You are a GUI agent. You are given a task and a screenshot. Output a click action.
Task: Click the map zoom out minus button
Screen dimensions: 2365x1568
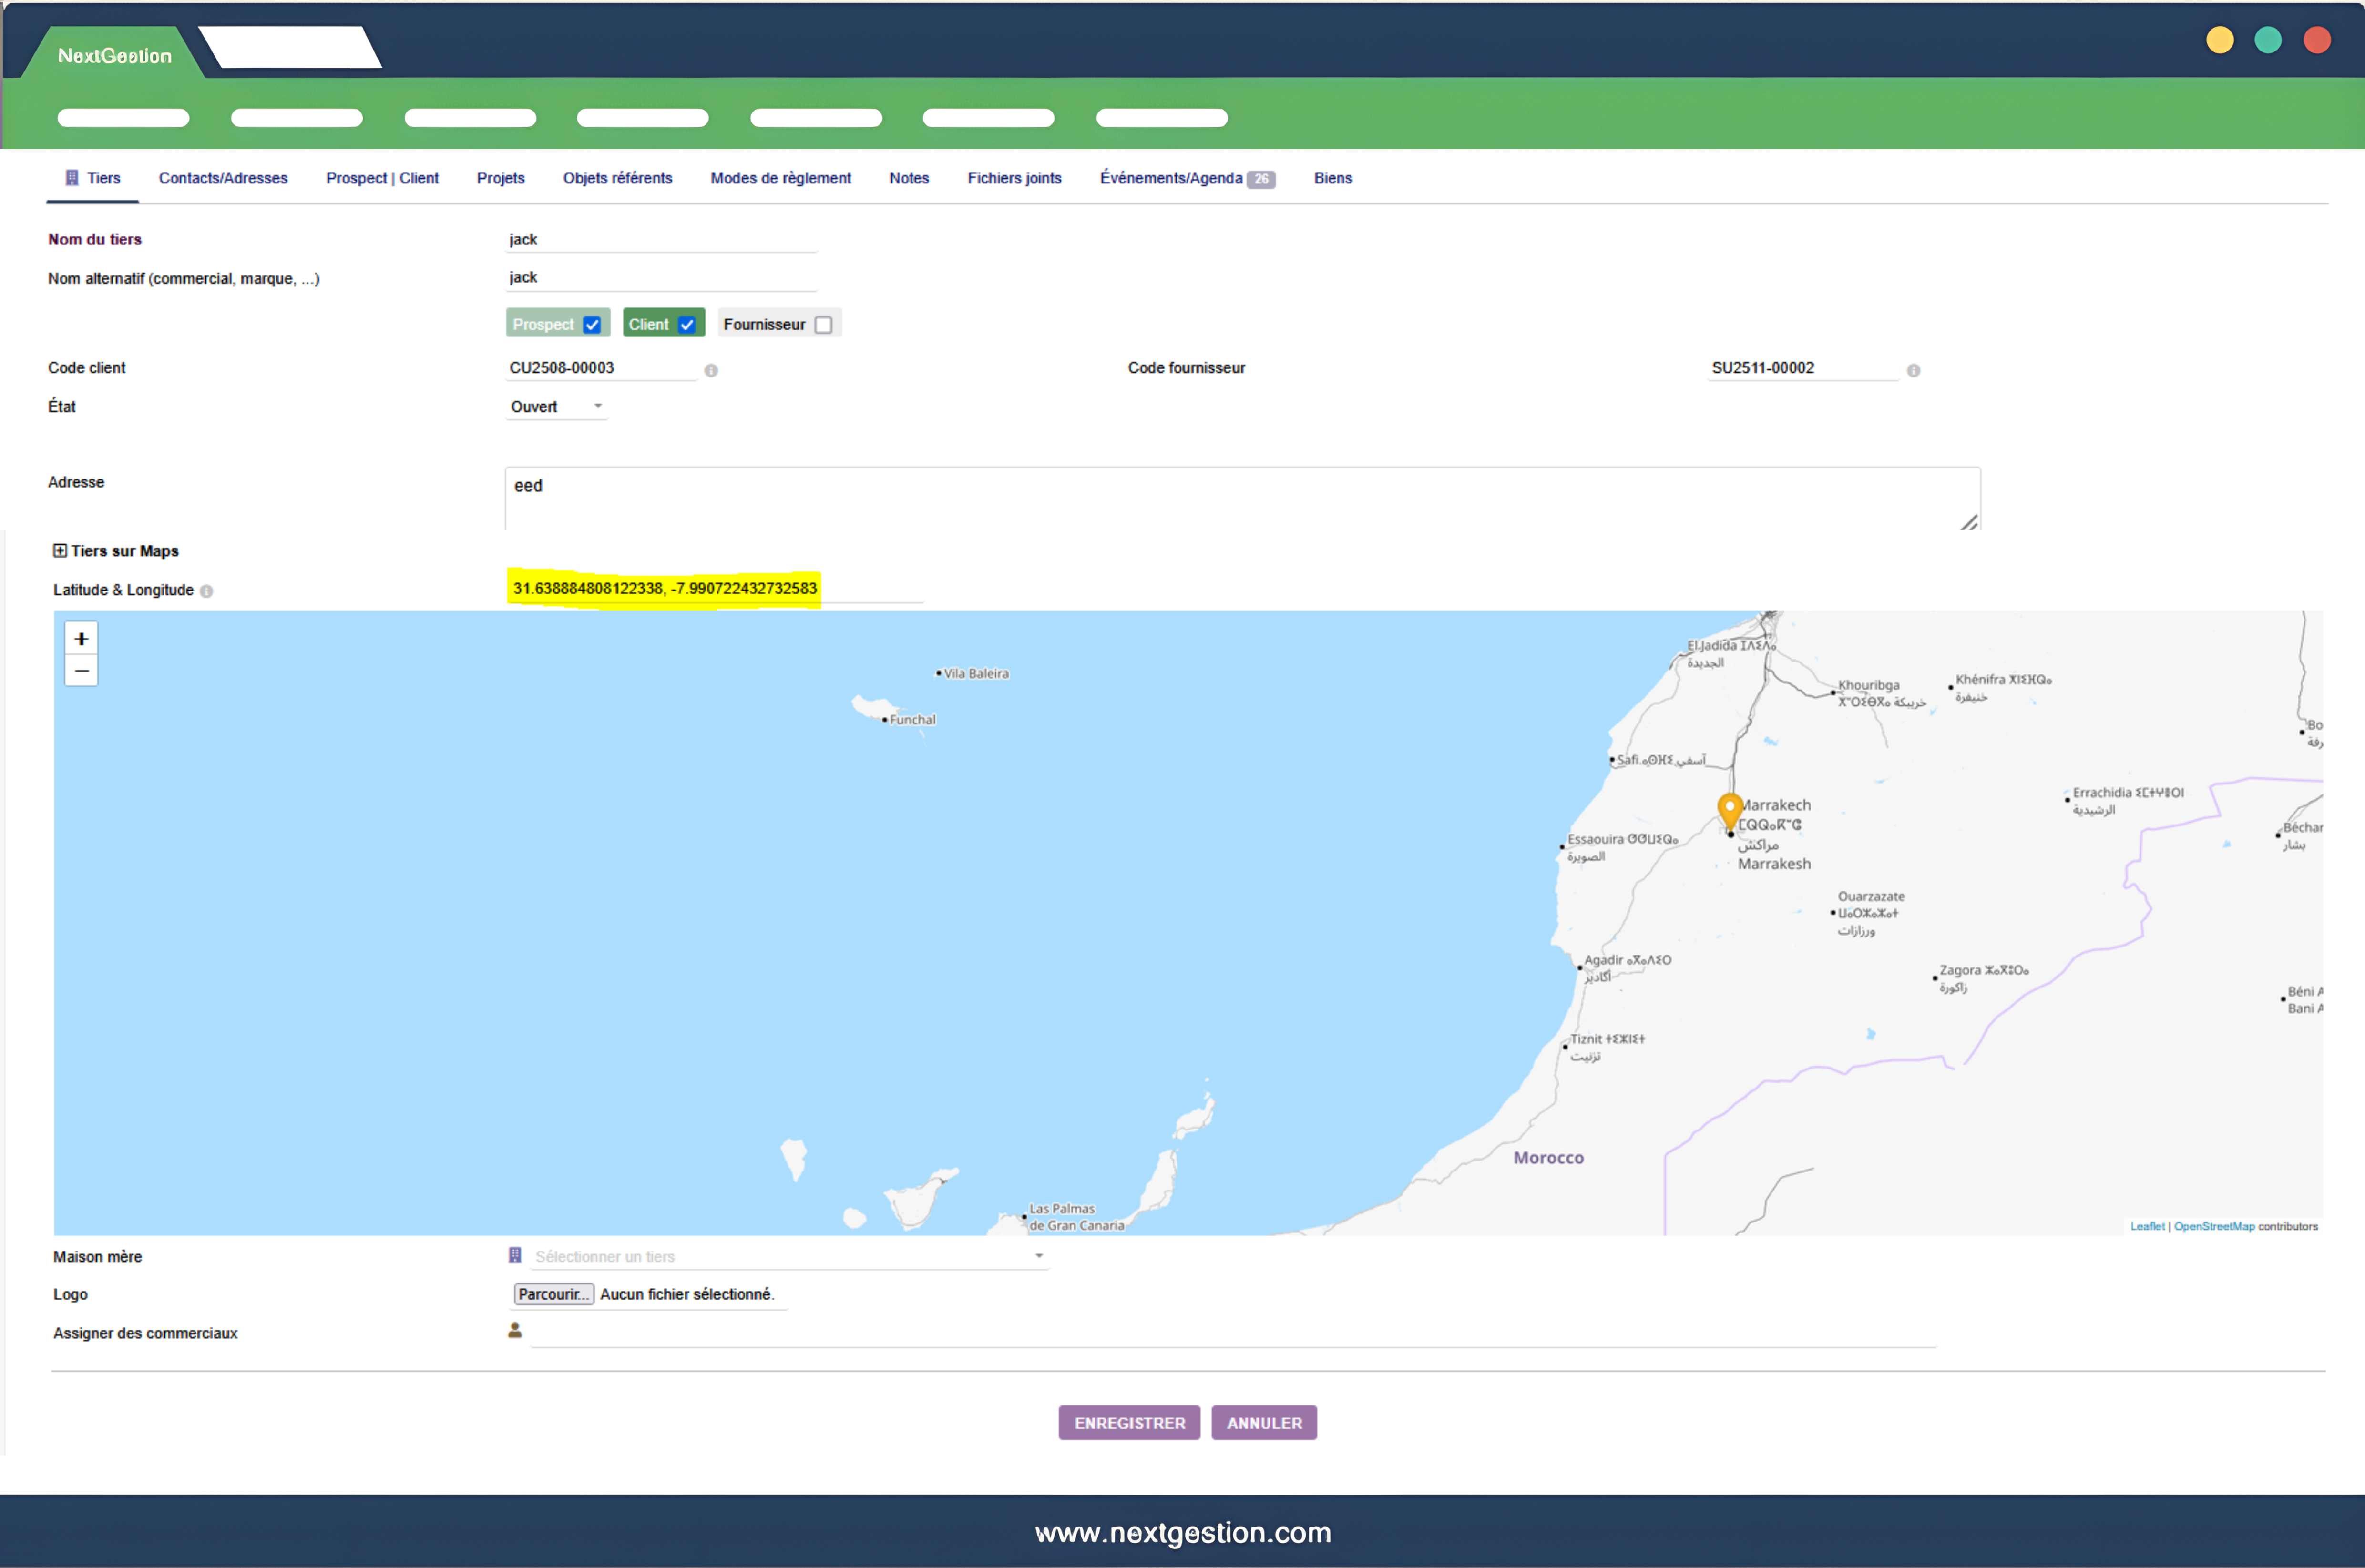click(81, 671)
